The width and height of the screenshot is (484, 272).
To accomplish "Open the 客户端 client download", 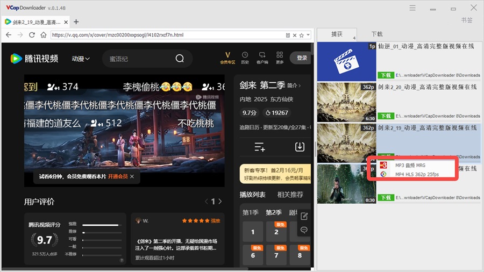I will [262, 58].
